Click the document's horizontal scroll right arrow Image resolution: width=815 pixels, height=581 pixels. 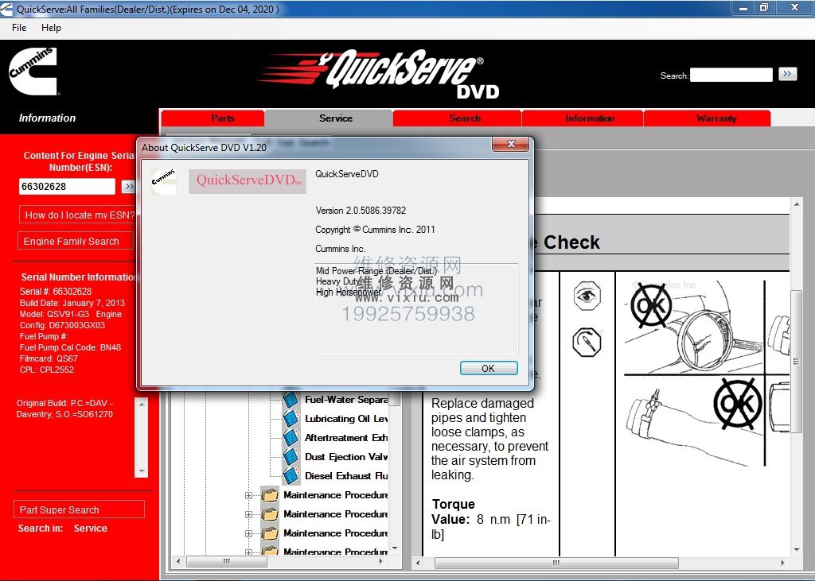coord(783,563)
